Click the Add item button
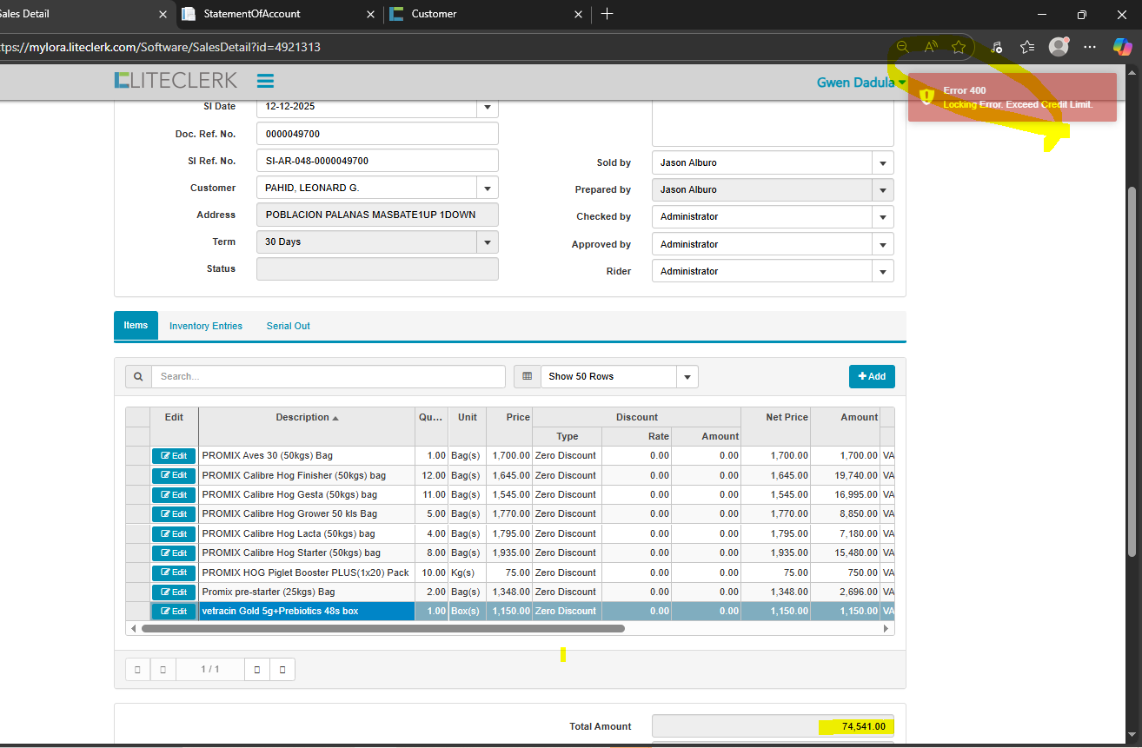The image size is (1142, 748). (x=872, y=376)
